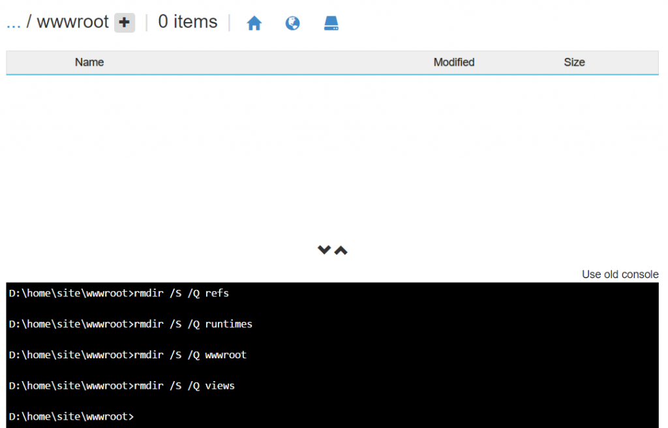
Task: Click the rmdir wwwroot command line
Action: click(127, 355)
